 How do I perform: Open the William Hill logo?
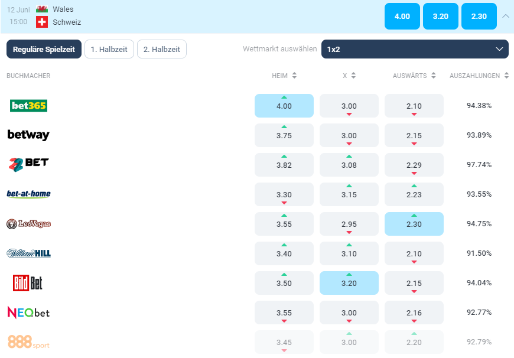point(28,253)
